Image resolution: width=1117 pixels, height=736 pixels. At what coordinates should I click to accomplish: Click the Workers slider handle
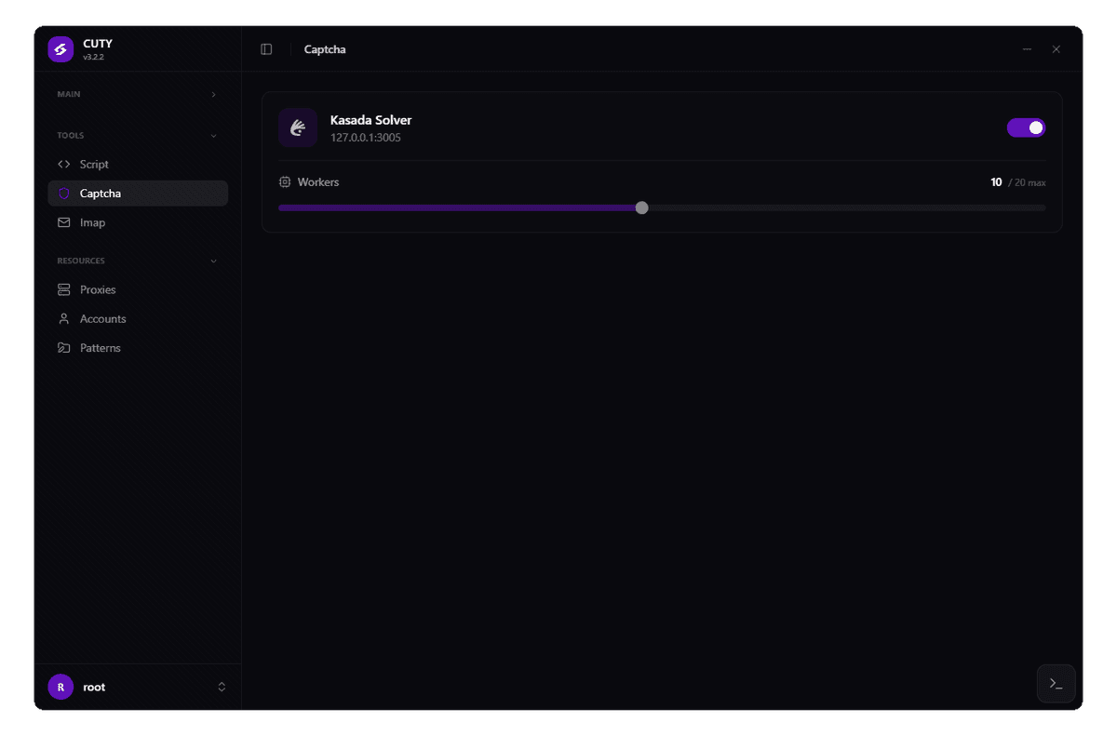(x=641, y=207)
